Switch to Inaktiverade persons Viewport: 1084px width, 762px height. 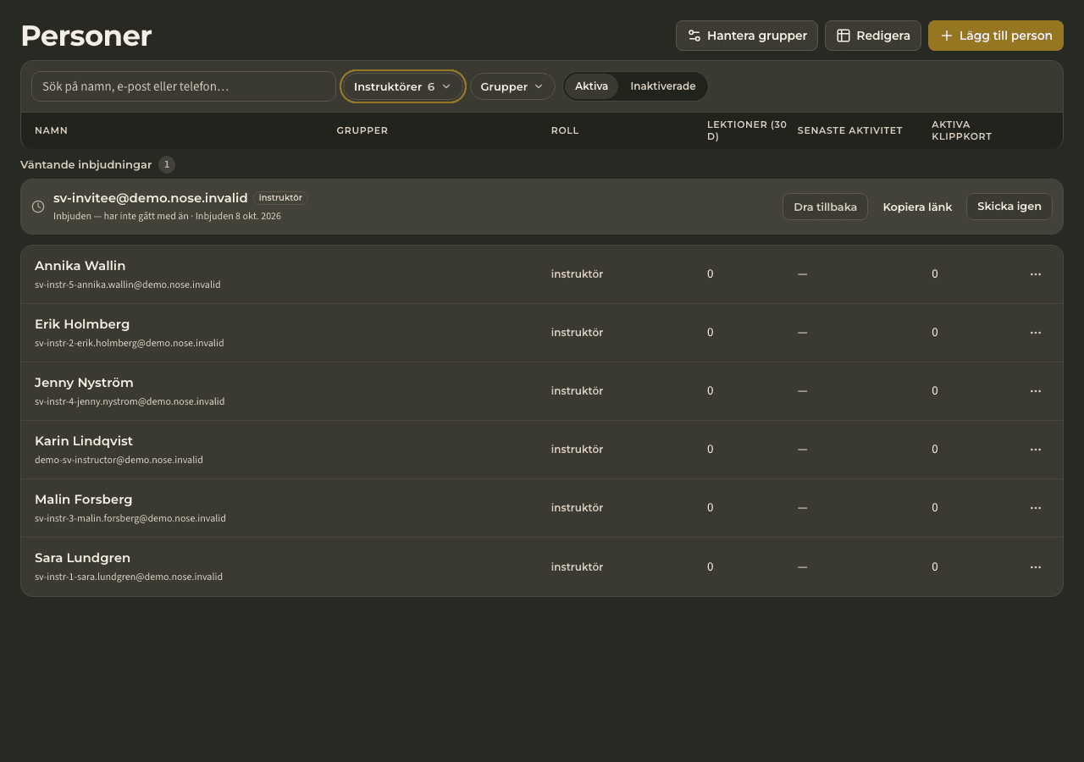(663, 86)
